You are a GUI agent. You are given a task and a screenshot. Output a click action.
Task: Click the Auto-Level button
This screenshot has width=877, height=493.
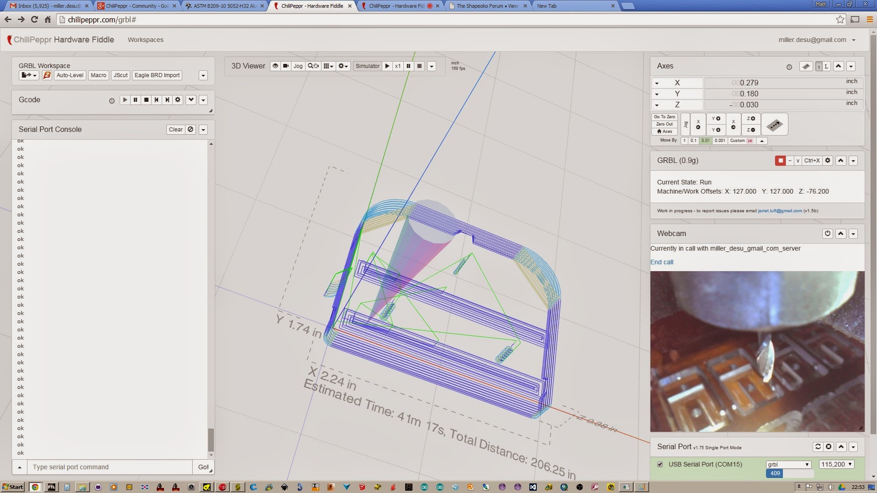(x=70, y=75)
